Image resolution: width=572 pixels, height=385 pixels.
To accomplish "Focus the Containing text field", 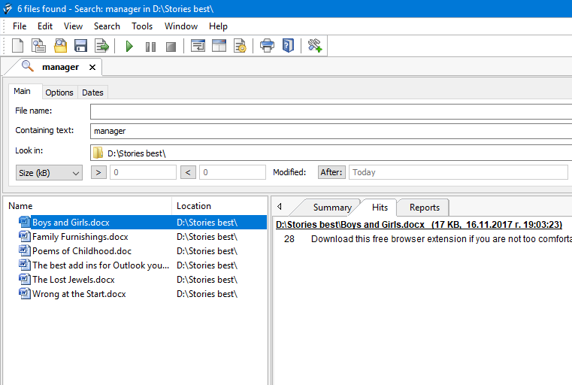I will coord(331,131).
